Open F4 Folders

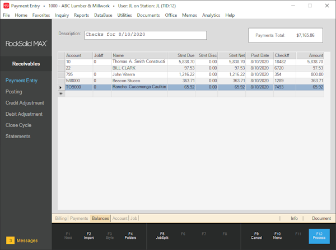(130, 235)
